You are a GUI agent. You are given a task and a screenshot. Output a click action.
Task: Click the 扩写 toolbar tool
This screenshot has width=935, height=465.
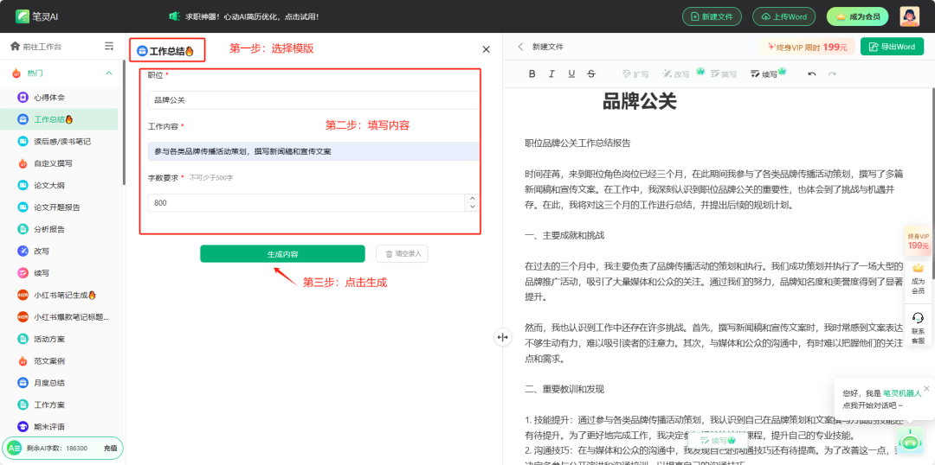[x=635, y=73]
